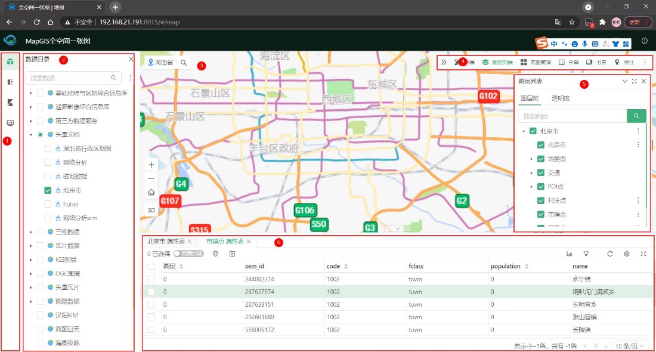The image size is (656, 352).
Task: Collapse the 矢量文档 tree node
Action: (x=30, y=135)
